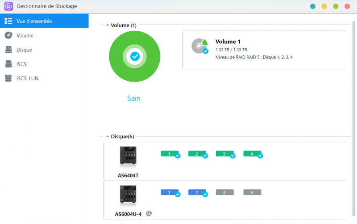Screen dimensions: 357x224
Task: Click the Volume 1 disc icon
Action: tap(199, 46)
